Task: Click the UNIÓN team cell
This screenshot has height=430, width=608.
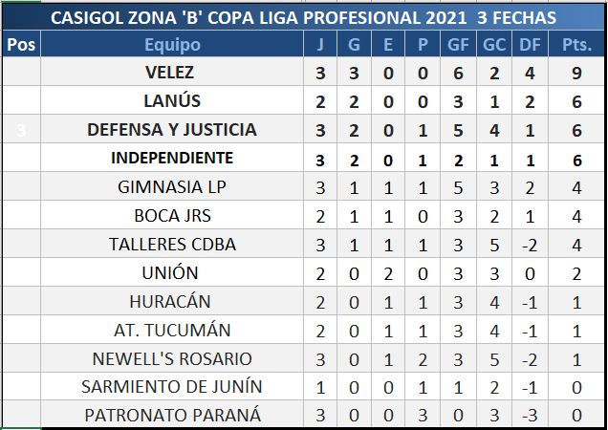Action: tap(173, 272)
